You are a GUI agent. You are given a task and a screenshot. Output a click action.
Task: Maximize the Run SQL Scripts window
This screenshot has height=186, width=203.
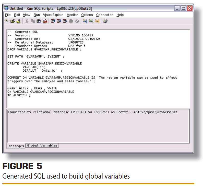pos(183,8)
